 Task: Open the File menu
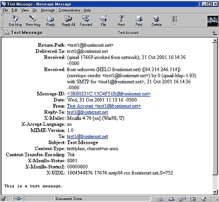pos(5,10)
